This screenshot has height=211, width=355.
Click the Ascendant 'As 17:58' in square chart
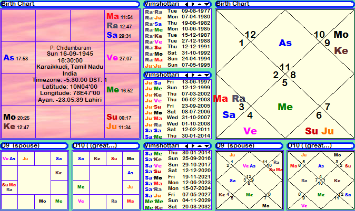point(16,58)
